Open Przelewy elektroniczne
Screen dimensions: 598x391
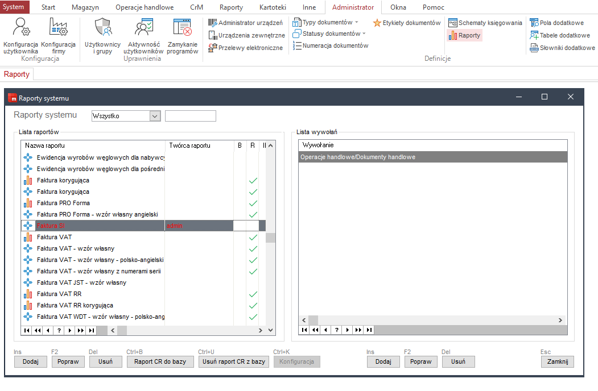245,48
